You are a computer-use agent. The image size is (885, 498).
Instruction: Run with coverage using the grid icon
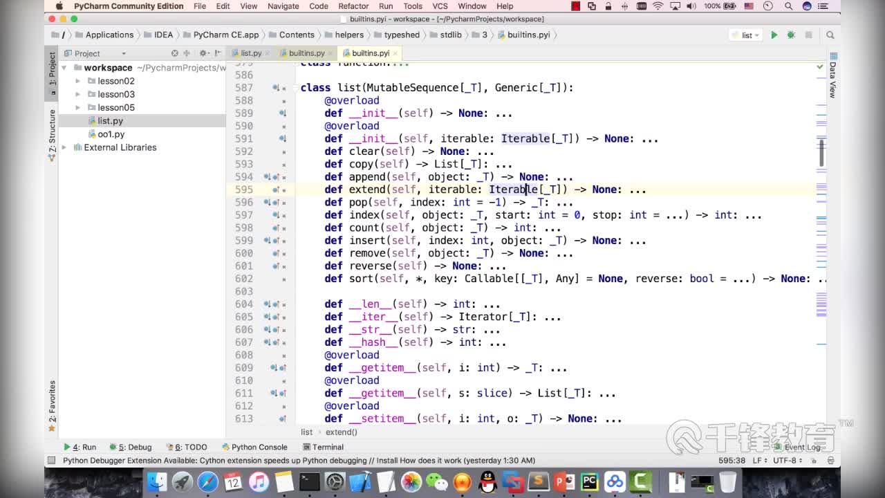pos(808,35)
